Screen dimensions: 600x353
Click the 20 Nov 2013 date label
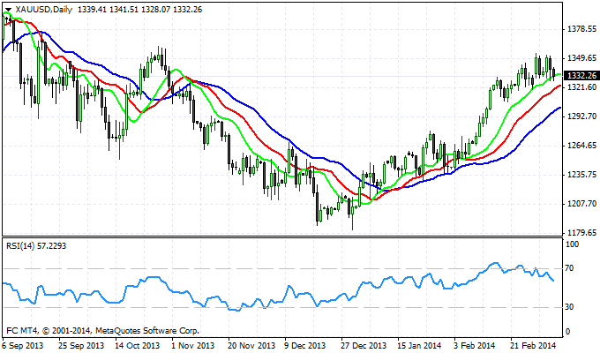(251, 345)
